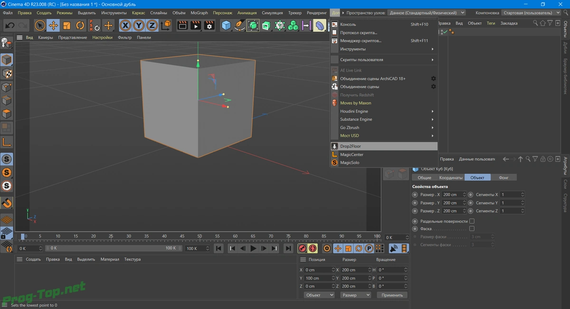570x309 pixels.
Task: Expand the Go Zbrush submenu
Action: pyautogui.click(x=384, y=128)
